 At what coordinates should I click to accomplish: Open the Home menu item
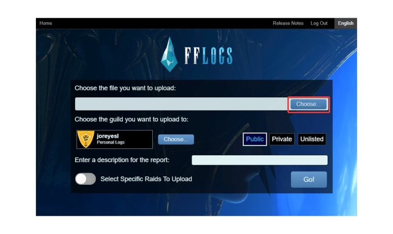(x=46, y=23)
